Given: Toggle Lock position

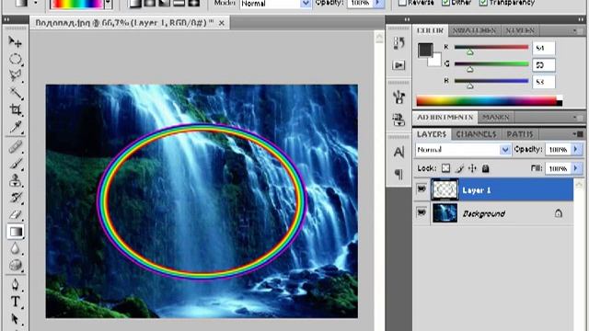Looking at the screenshot, I should [472, 168].
